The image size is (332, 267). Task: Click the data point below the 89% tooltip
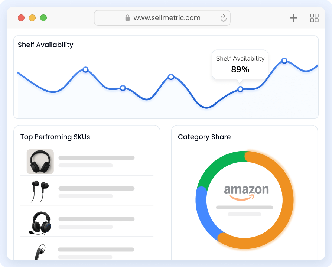[x=240, y=89]
